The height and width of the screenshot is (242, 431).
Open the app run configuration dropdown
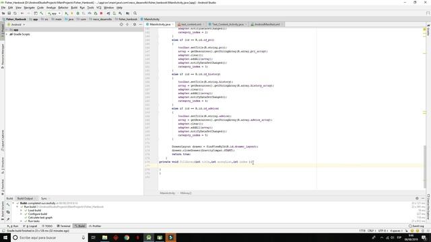(x=54, y=13)
